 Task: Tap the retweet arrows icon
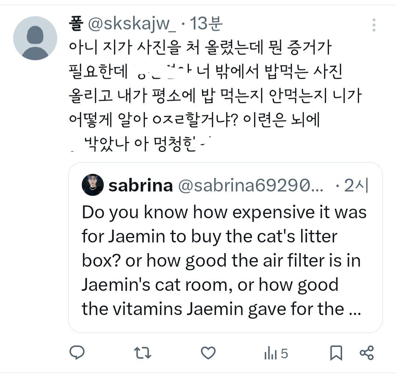pos(142,353)
